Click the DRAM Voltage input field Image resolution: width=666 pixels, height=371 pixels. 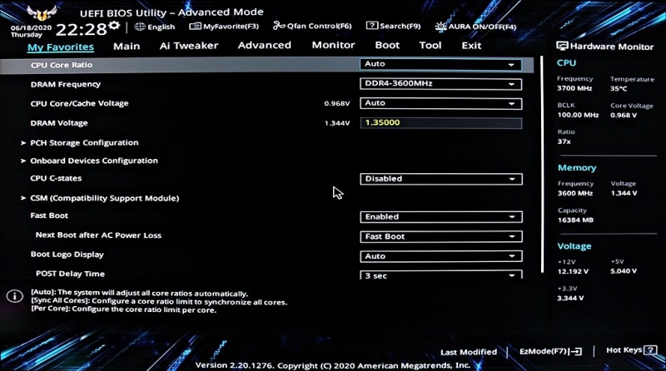click(x=440, y=122)
